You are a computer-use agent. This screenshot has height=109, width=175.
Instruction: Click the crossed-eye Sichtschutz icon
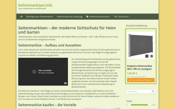coord(116,17)
